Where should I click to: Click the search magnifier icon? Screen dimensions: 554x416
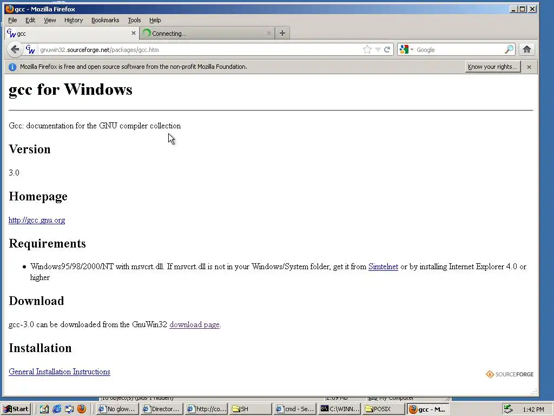[509, 49]
